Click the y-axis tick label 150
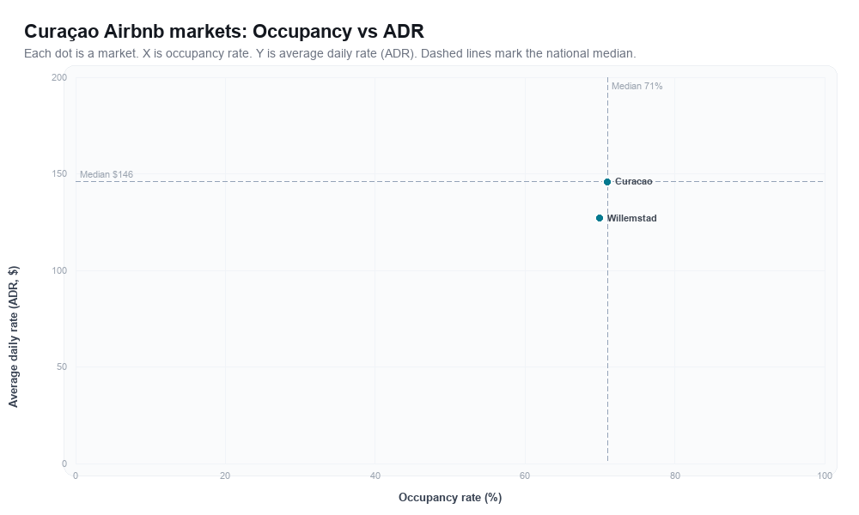The width and height of the screenshot is (859, 515). point(59,174)
